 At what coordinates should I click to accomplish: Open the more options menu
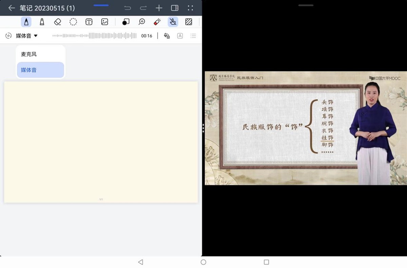pos(190,8)
